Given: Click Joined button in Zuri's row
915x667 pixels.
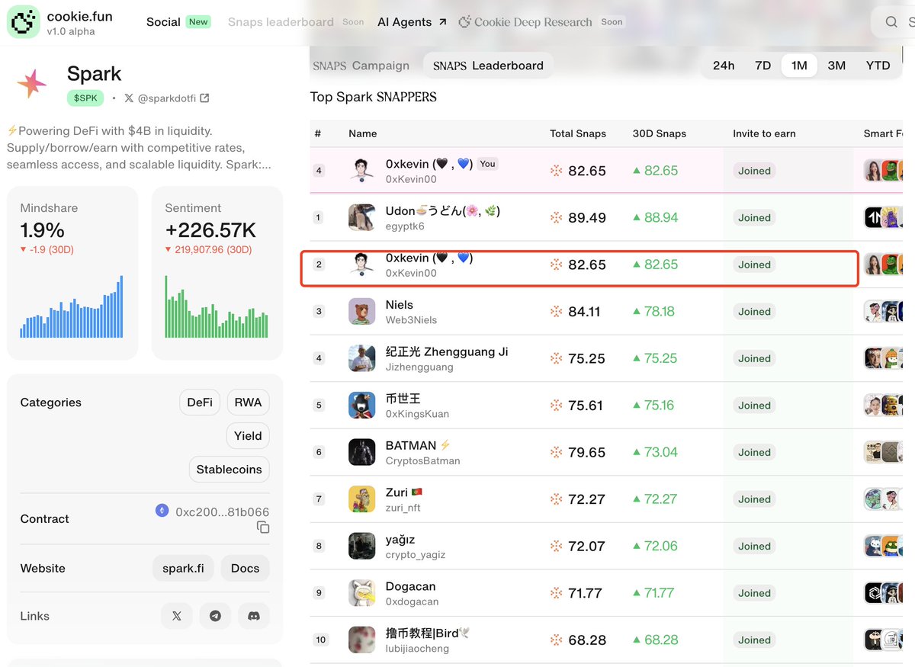Looking at the screenshot, I should (754, 499).
